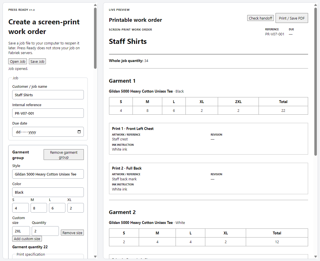
Task: Click the 'Staff crest' artwork text
Action: coord(120,139)
